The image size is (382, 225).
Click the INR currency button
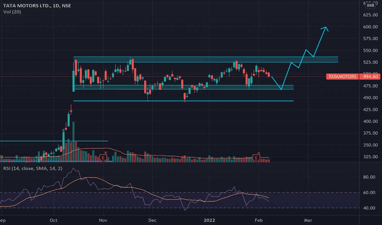(x=370, y=5)
